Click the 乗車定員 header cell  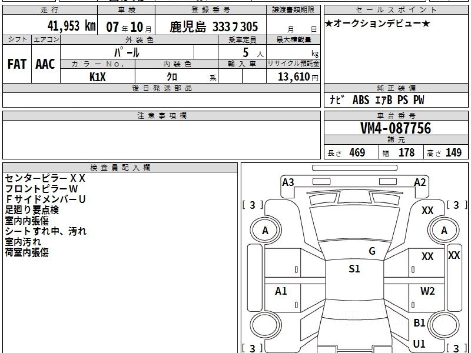click(242, 40)
